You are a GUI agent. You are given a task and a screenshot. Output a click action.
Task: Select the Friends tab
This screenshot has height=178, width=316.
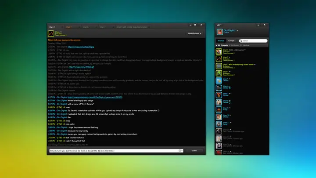pyautogui.click(x=221, y=41)
